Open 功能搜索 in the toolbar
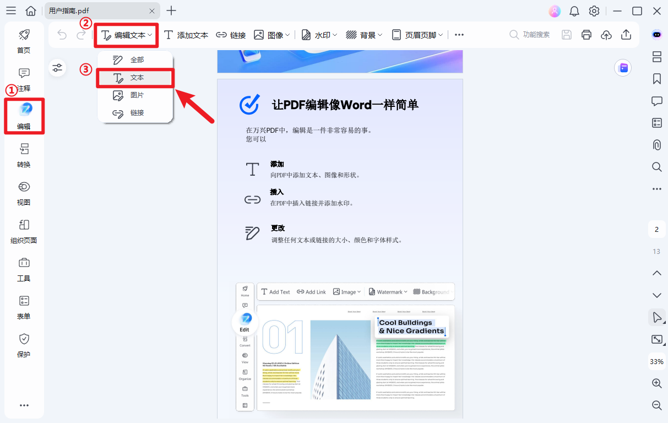The width and height of the screenshot is (668, 423). [x=530, y=34]
